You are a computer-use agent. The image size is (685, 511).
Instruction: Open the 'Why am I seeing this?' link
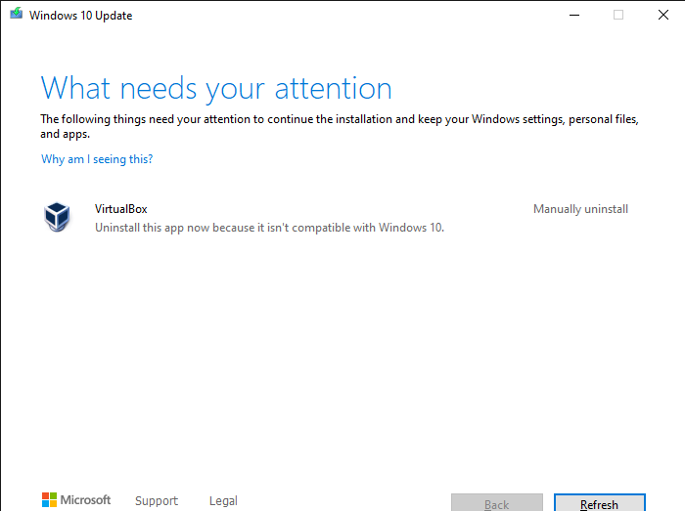pyautogui.click(x=97, y=159)
